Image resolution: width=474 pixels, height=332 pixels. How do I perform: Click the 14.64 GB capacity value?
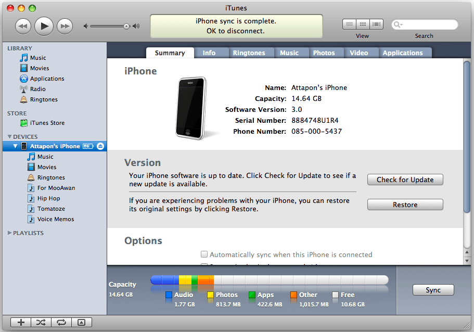tap(306, 98)
